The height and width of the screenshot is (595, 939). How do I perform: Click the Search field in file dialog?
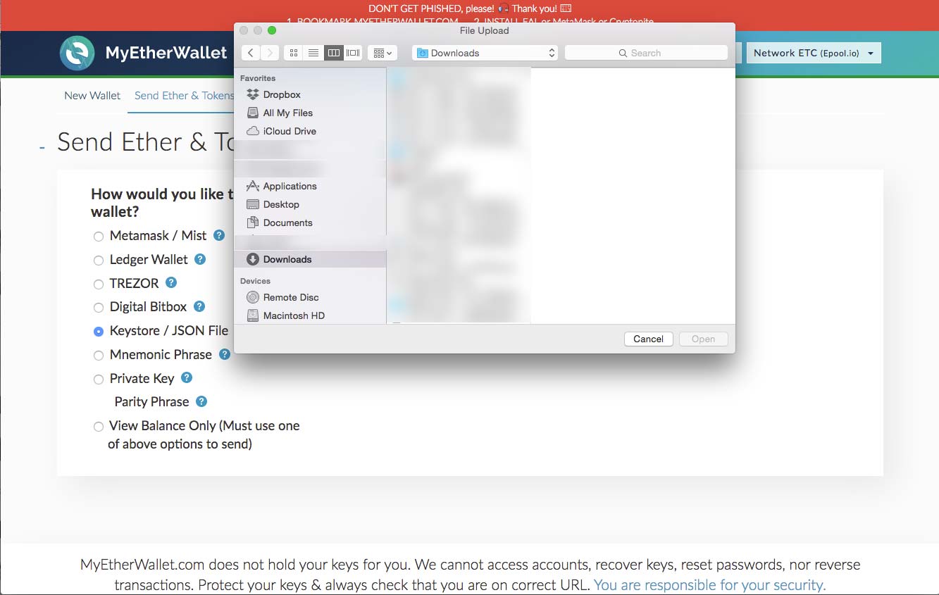pyautogui.click(x=646, y=53)
